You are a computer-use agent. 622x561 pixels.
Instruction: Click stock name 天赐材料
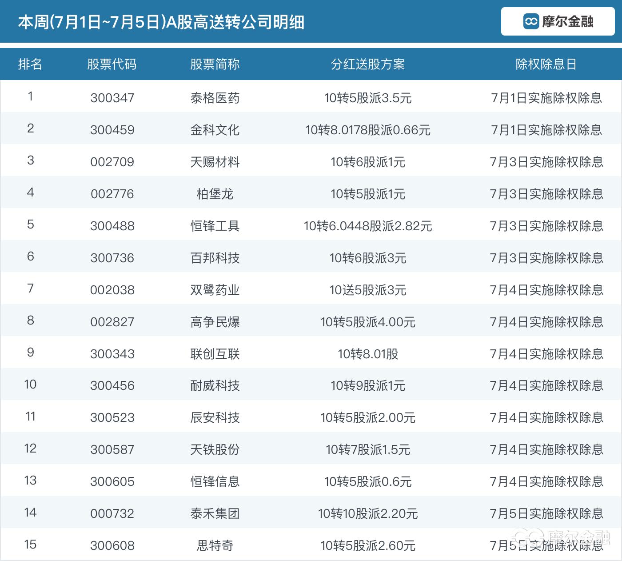pyautogui.click(x=215, y=162)
